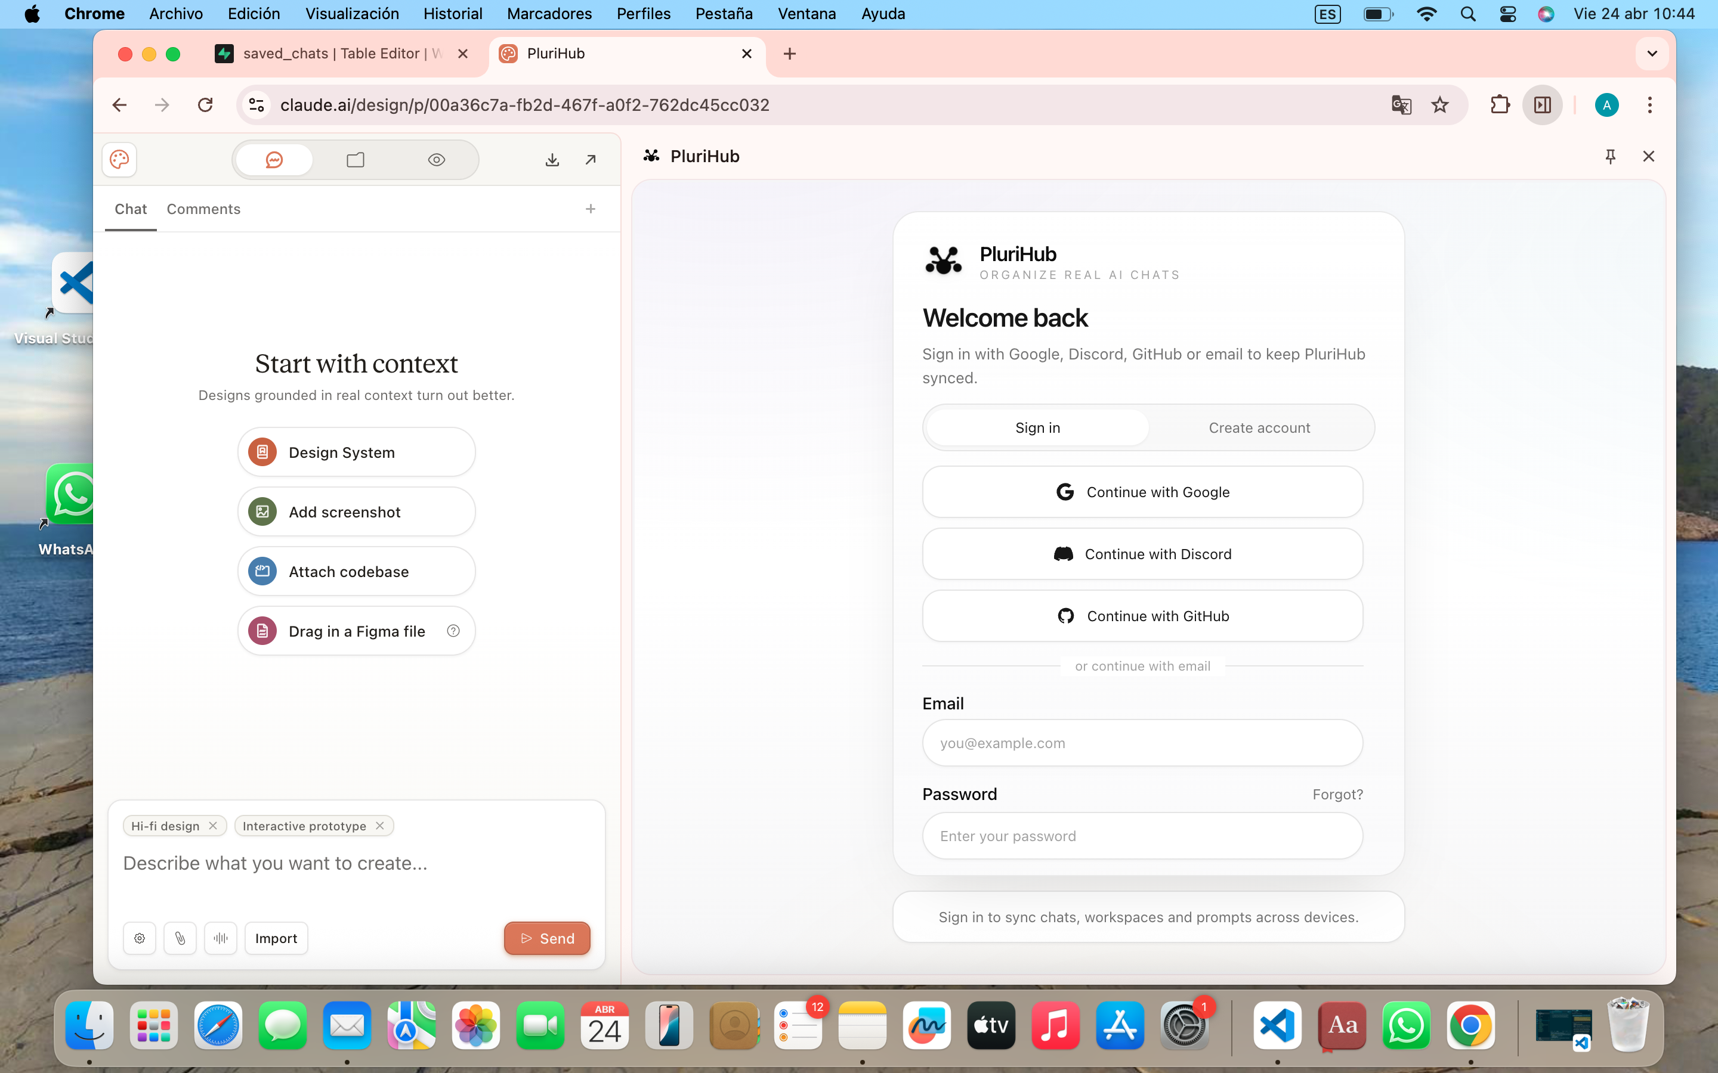Choose the Design System context option
This screenshot has width=1718, height=1073.
[x=356, y=452]
